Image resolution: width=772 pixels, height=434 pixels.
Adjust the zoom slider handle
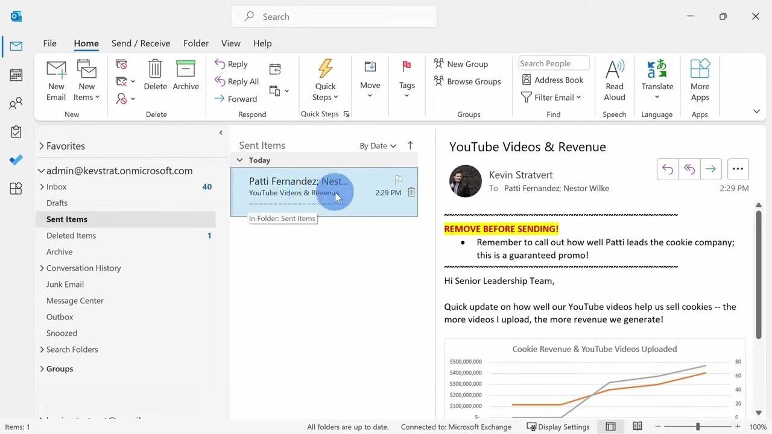(698, 427)
